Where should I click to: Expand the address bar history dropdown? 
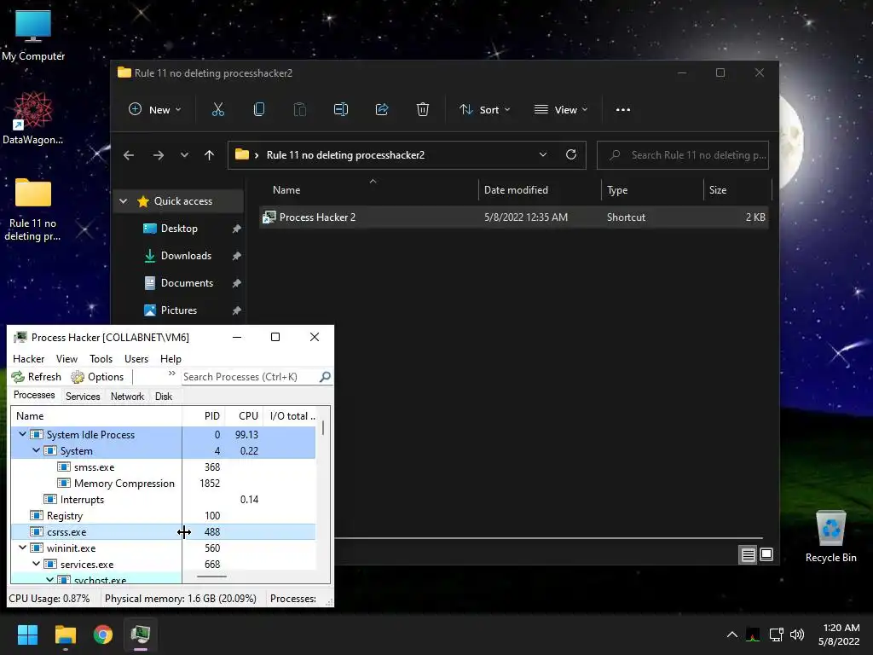click(x=543, y=155)
